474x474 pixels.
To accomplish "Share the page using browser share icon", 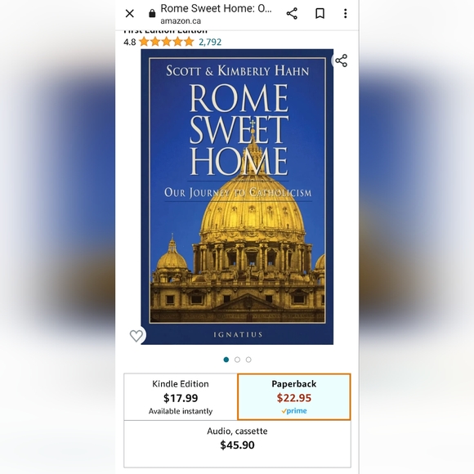I will click(x=292, y=13).
